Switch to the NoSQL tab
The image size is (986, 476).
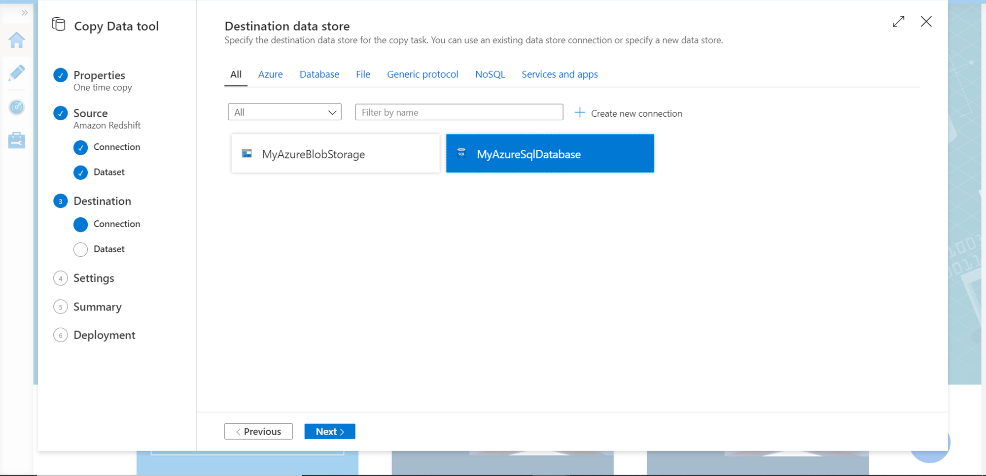coord(490,74)
